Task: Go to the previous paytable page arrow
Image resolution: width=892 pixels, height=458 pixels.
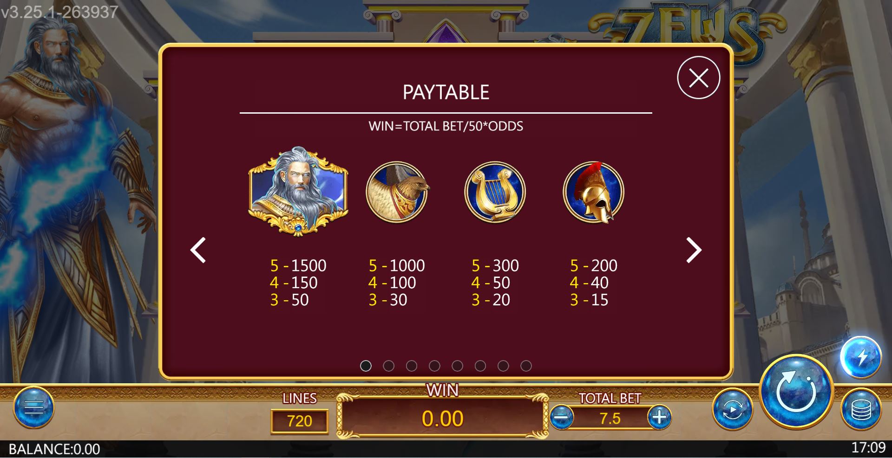Action: (198, 251)
